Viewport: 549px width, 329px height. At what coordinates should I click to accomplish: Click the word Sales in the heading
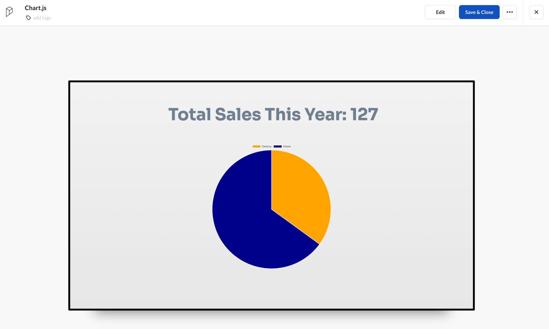coord(238,114)
